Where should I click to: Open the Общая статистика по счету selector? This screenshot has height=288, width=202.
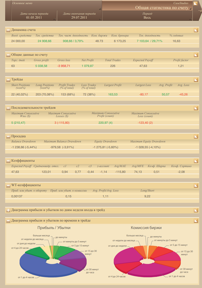click(147, 5)
